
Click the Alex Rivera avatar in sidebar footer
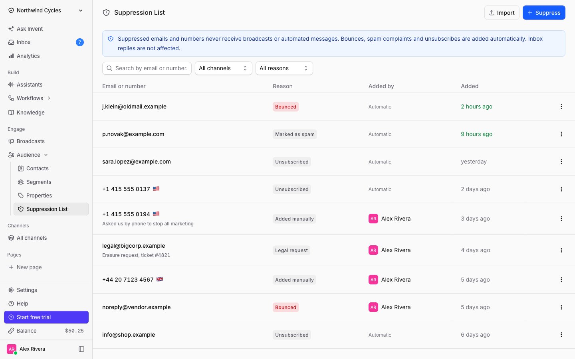coord(12,349)
